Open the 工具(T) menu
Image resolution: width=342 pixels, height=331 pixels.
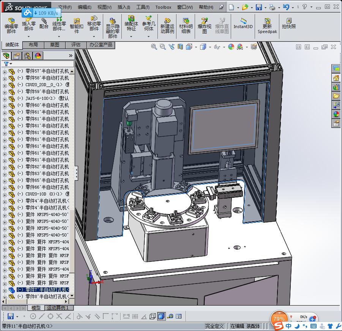pyautogui.click(x=143, y=7)
